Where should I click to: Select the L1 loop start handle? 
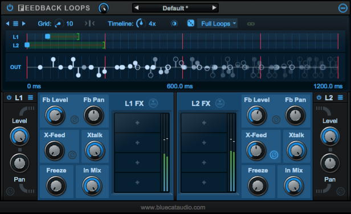tap(47, 36)
